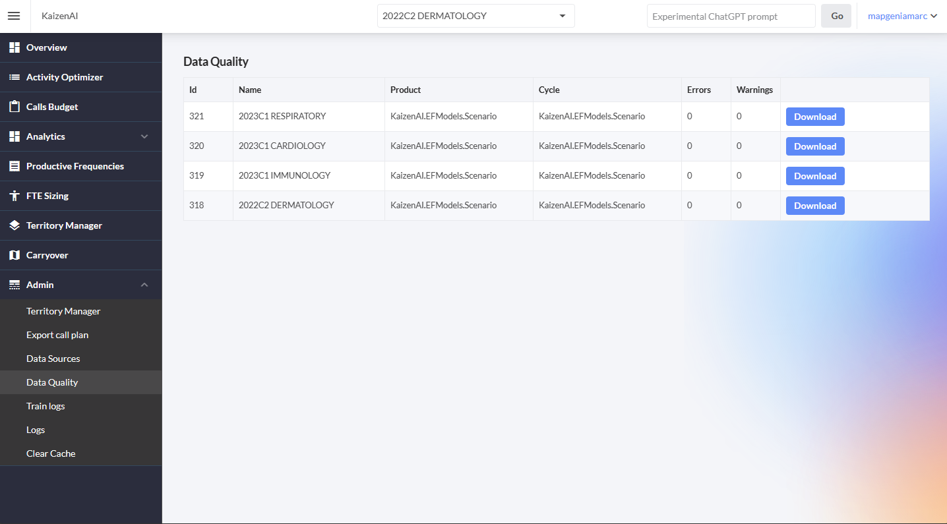Click Id cell 320
This screenshot has width=947, height=524.
click(208, 146)
